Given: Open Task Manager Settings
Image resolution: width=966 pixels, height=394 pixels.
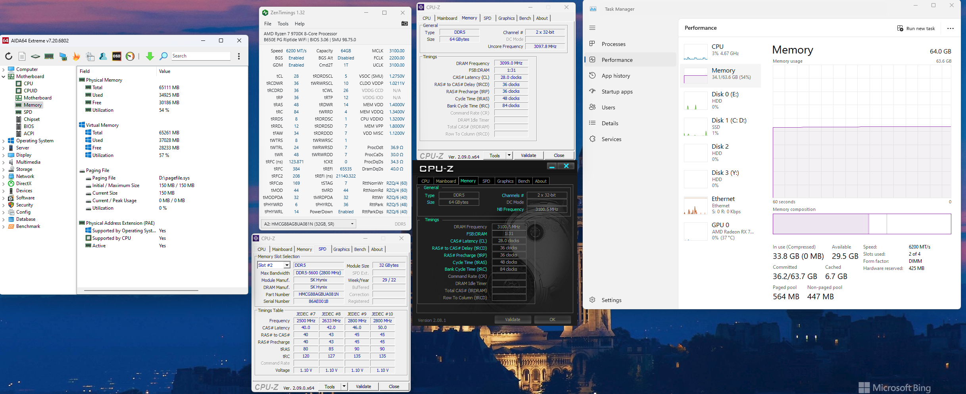Looking at the screenshot, I should [630, 300].
